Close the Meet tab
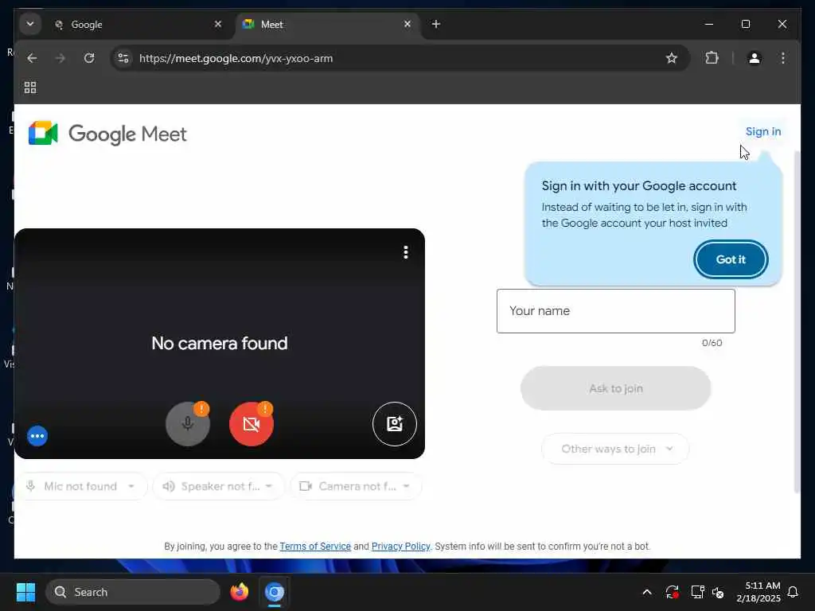Image resolution: width=815 pixels, height=611 pixels. [x=407, y=24]
